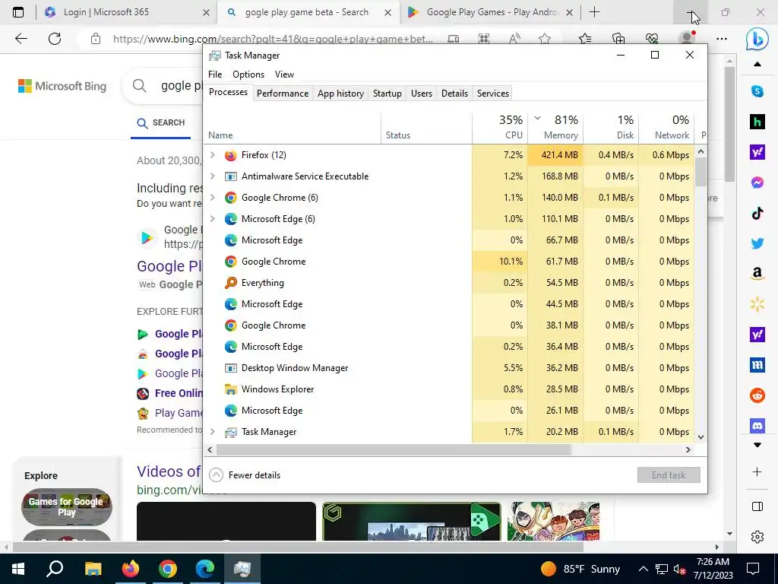Image resolution: width=778 pixels, height=584 pixels.
Task: Click Chrome icon on Windows taskbar
Action: (168, 569)
